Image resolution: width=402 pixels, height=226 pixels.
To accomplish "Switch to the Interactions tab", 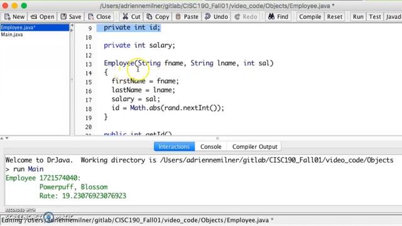I will [174, 146].
